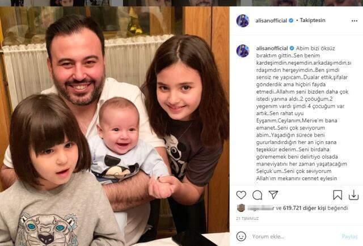
Task: Save post using bookmark icon
Action: click(x=337, y=195)
